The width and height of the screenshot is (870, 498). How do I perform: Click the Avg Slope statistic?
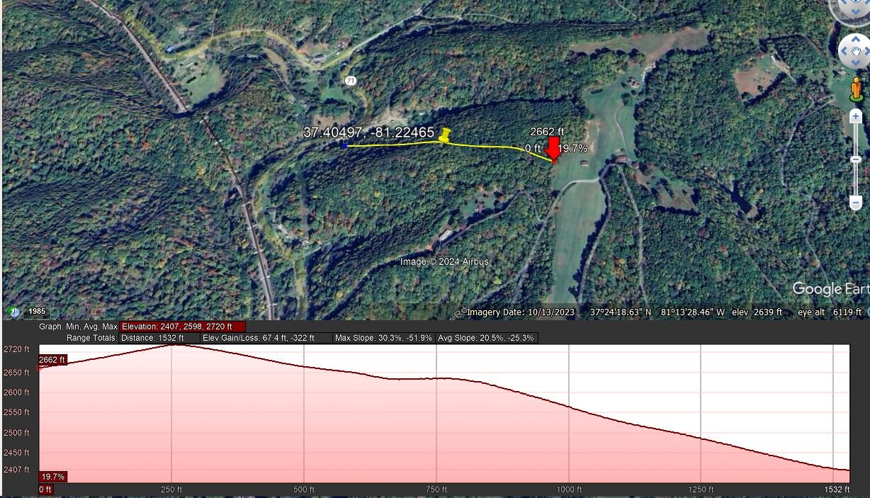click(x=487, y=338)
